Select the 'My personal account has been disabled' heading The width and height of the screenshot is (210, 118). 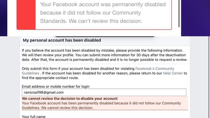62,40
